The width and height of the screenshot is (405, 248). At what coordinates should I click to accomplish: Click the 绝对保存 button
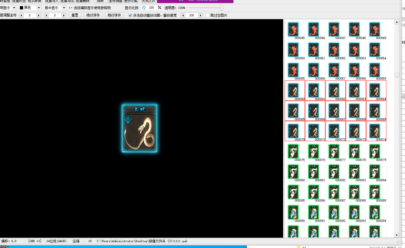click(93, 15)
